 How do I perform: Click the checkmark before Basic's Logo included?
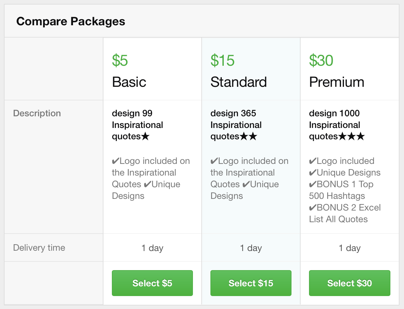point(115,161)
